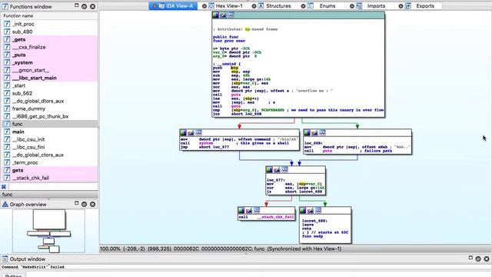Switch to the Structures tab
Viewport: 492px width, 277px height.
278,6
